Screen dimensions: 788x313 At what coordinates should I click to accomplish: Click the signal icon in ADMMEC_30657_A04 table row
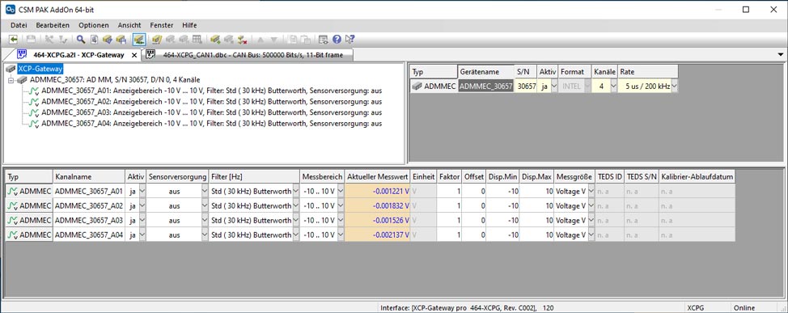click(x=12, y=235)
